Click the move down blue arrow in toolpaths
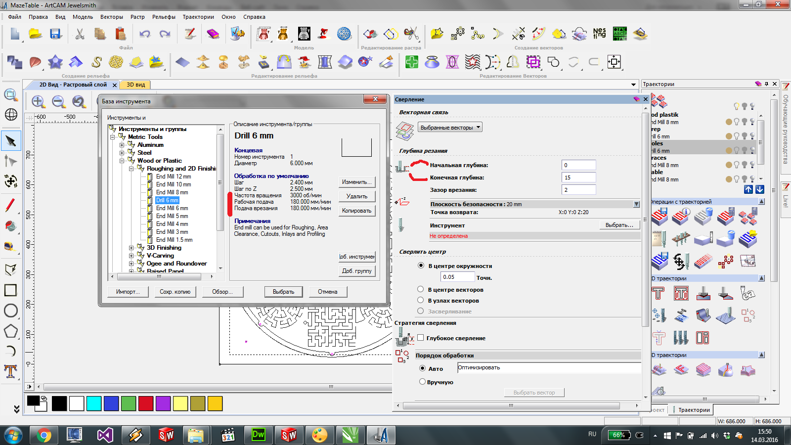The image size is (791, 445). coord(760,189)
